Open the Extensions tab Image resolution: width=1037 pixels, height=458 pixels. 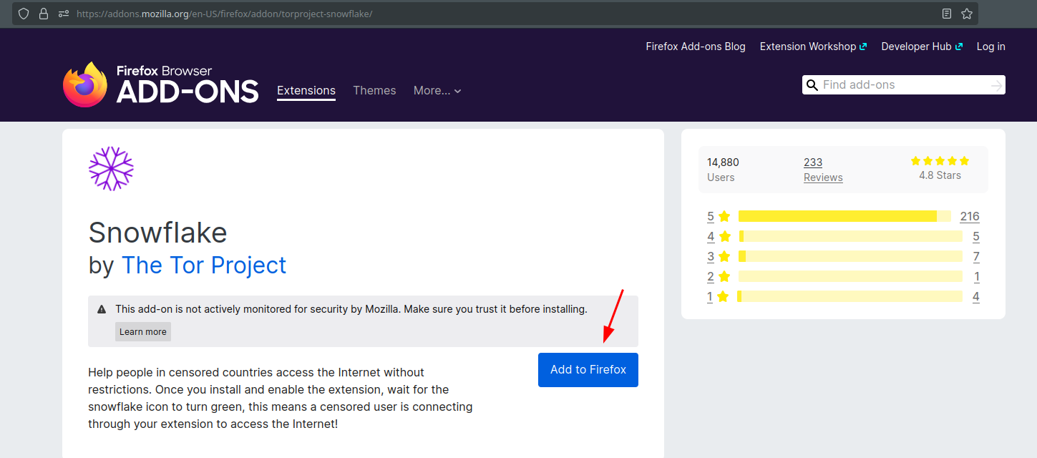[x=306, y=91]
